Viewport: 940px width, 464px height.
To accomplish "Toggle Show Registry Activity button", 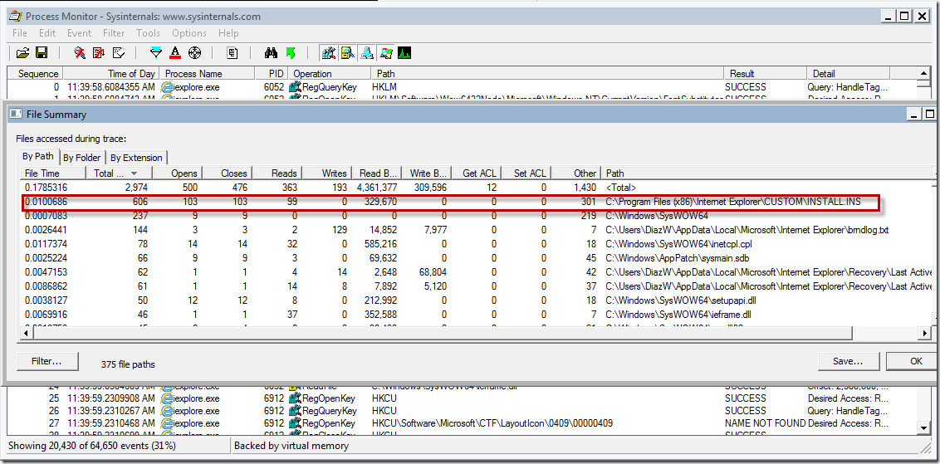I will (328, 53).
